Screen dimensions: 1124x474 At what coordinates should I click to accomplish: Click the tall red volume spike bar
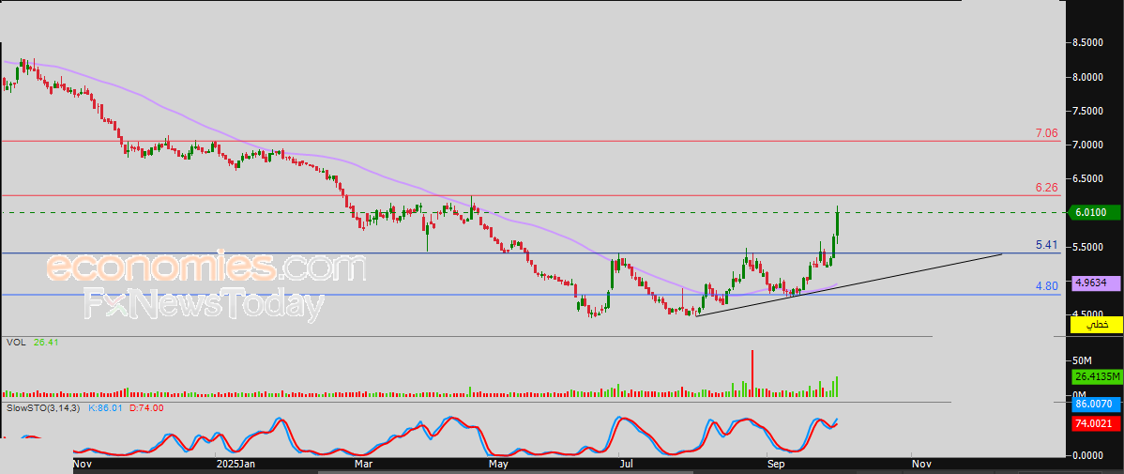click(x=752, y=373)
